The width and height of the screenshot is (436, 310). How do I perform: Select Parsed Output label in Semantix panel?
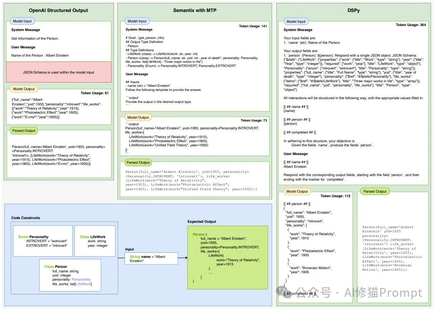point(138,162)
